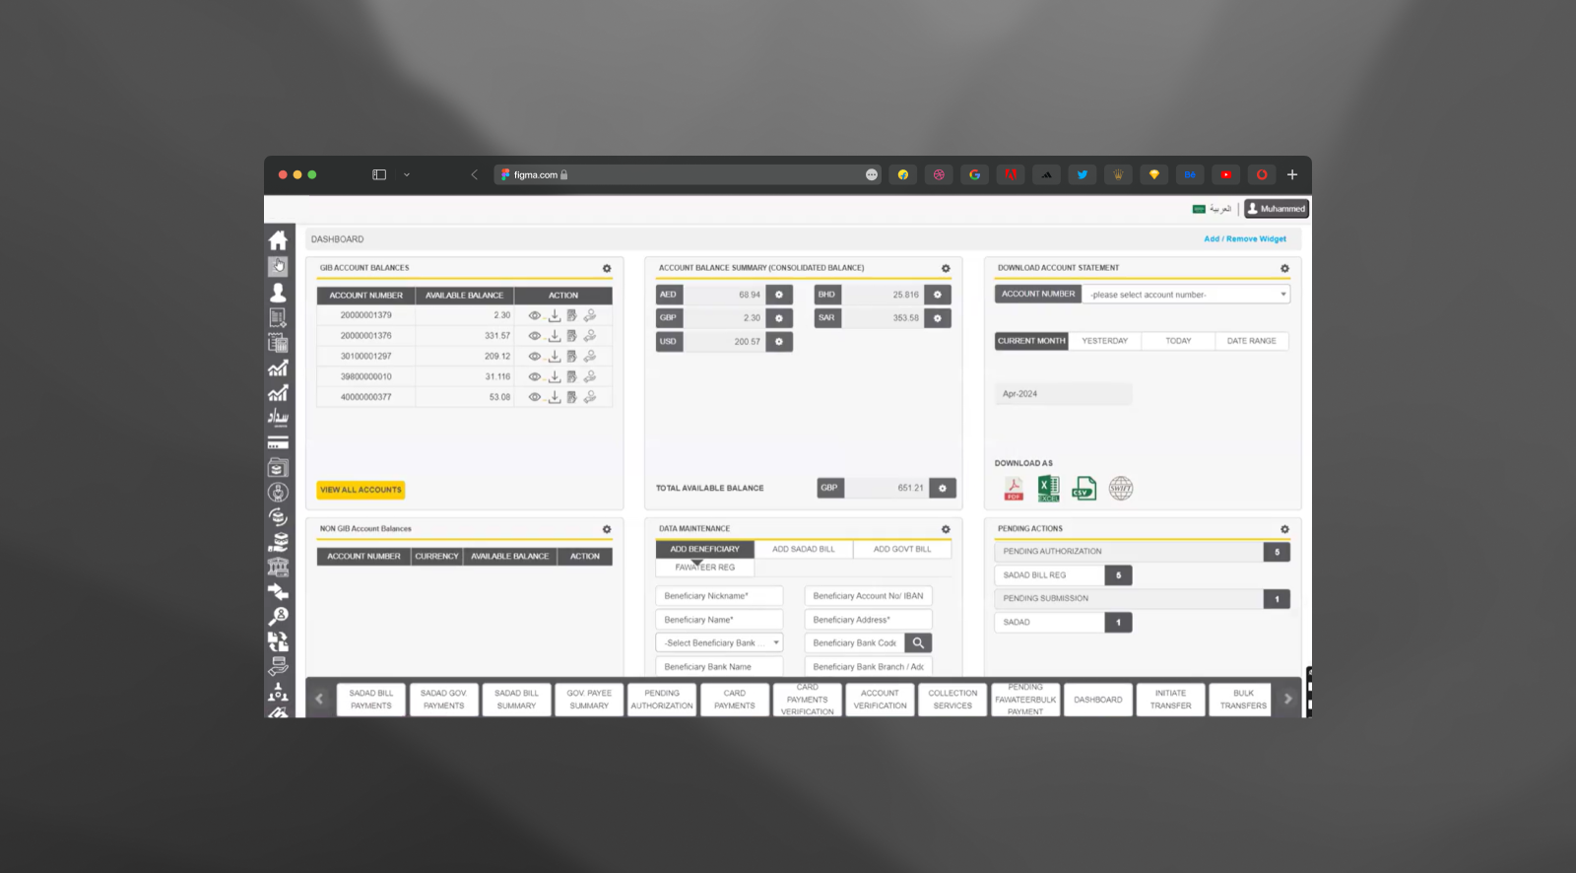This screenshot has width=1576, height=873.
Task: Select the CSV download icon
Action: [1083, 489]
